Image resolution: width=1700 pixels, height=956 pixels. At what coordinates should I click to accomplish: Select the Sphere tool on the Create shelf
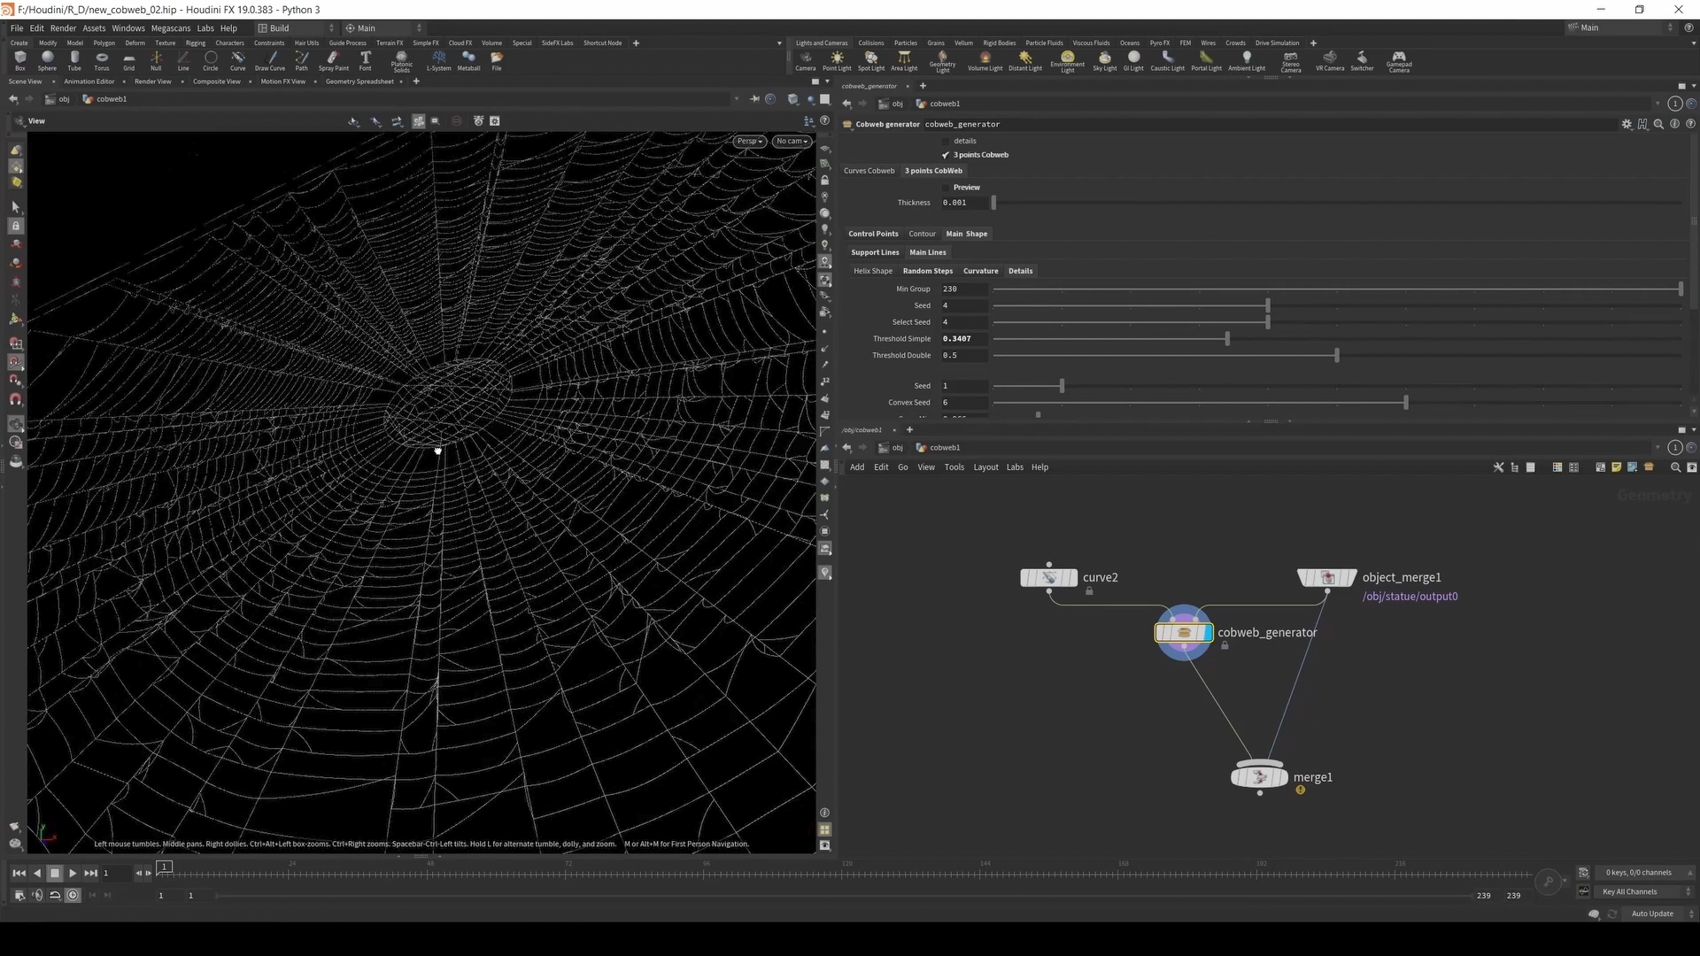click(47, 59)
